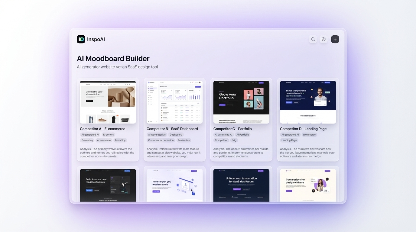Open the profile avatar in the header

pyautogui.click(x=323, y=39)
